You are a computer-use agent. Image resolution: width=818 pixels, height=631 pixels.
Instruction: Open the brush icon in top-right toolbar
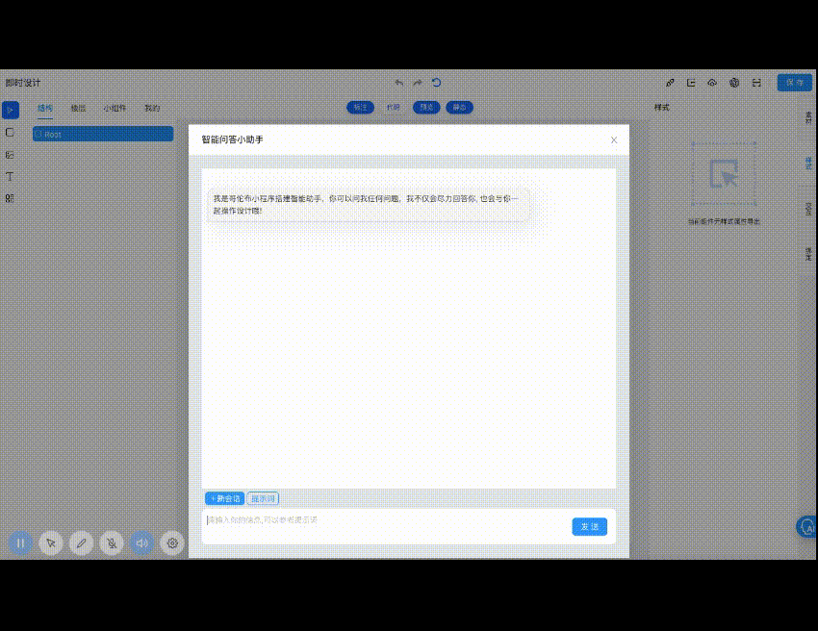671,83
